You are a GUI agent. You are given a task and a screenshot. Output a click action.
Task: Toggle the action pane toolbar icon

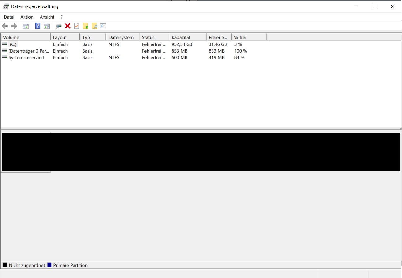(x=47, y=26)
